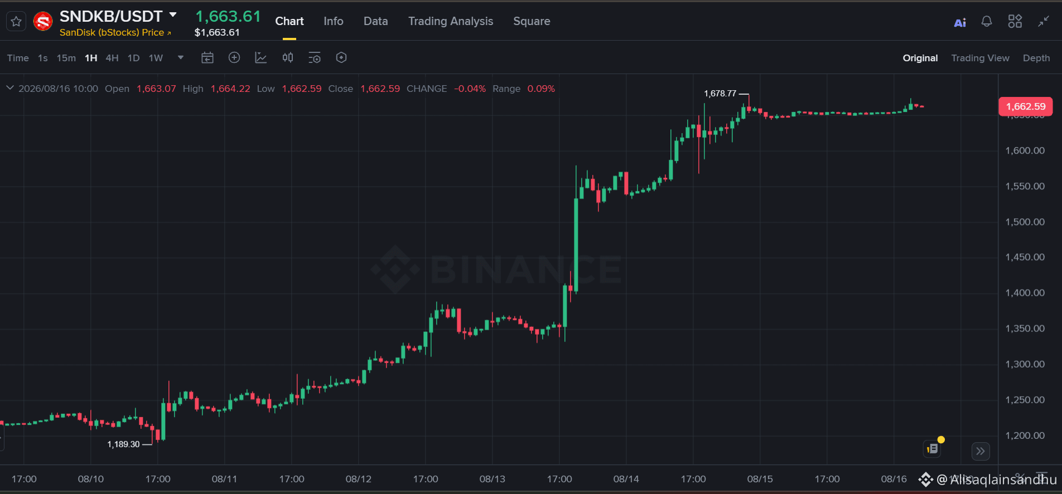Image resolution: width=1062 pixels, height=494 pixels.
Task: Click the 1,662.59 current price label
Action: pyautogui.click(x=1025, y=106)
